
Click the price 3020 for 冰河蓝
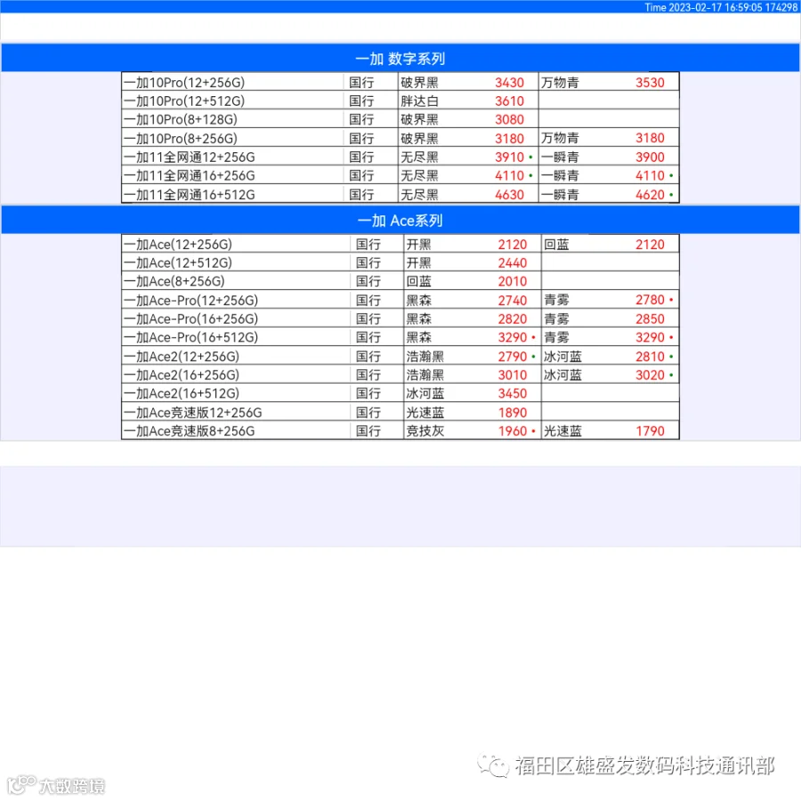pyautogui.click(x=650, y=375)
